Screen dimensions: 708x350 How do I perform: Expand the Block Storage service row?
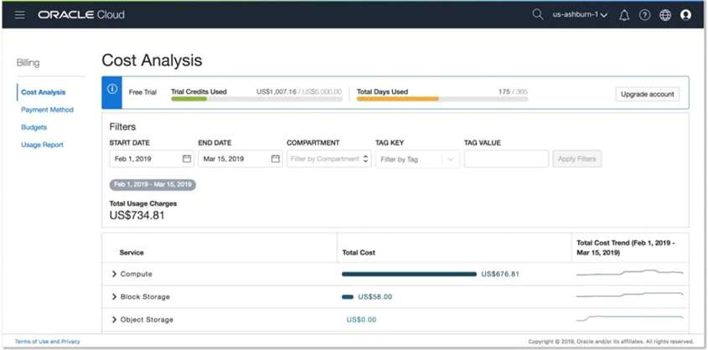click(x=114, y=296)
